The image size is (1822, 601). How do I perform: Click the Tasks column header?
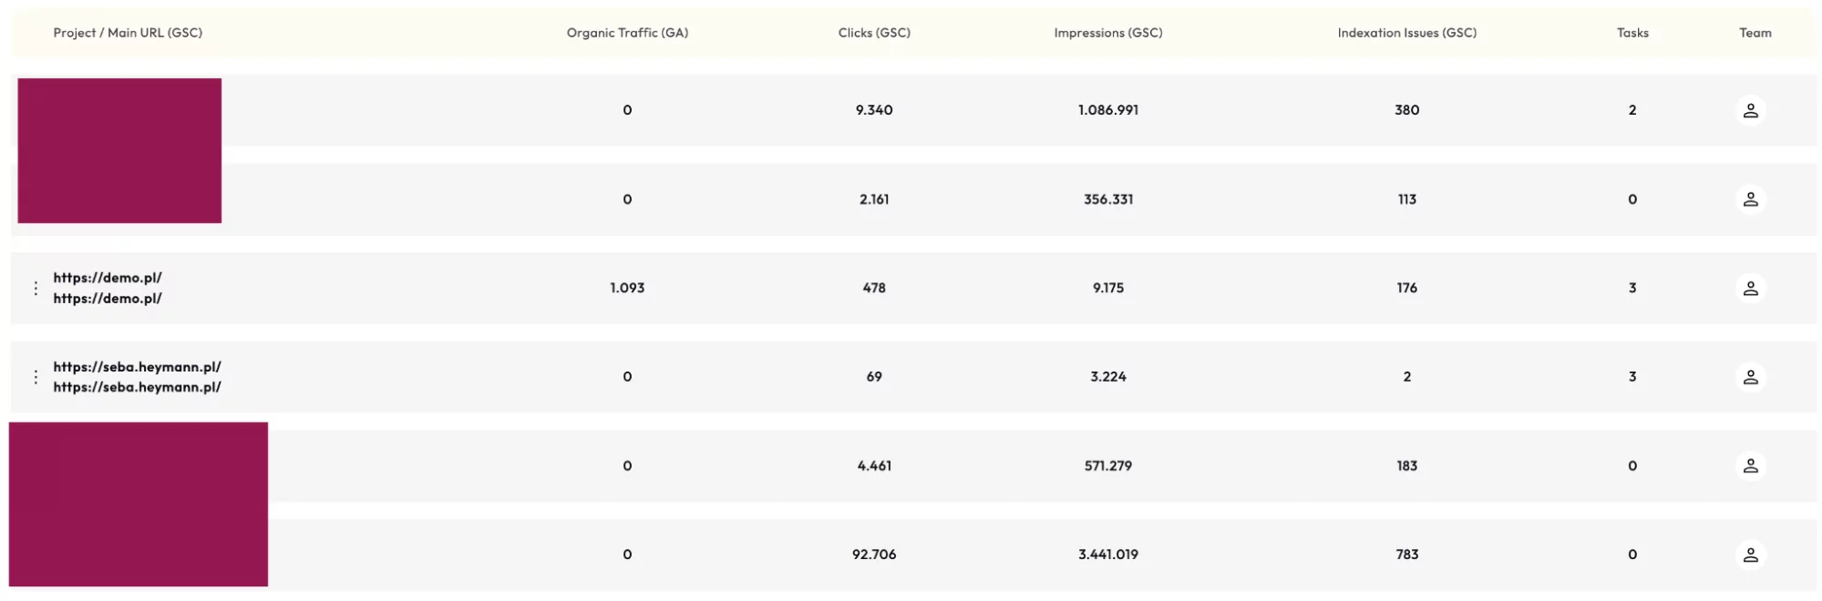(x=1632, y=33)
